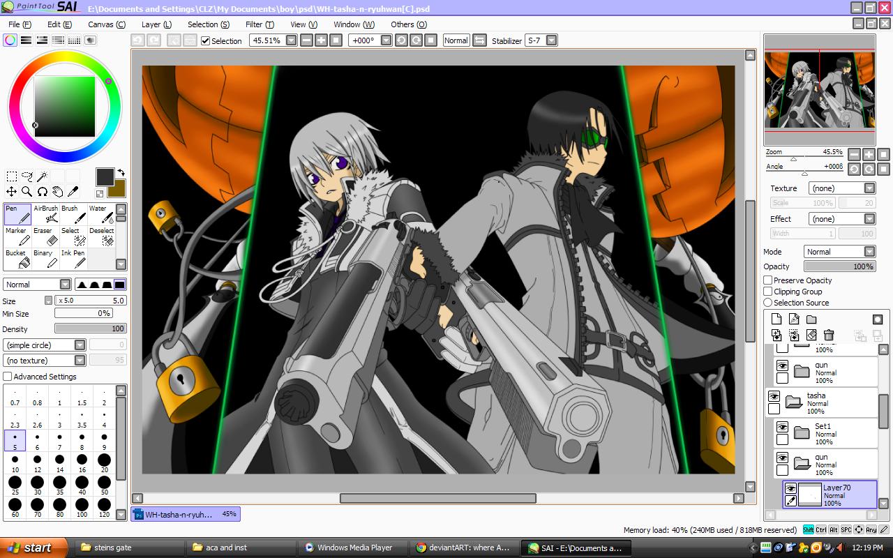Open the File menu
This screenshot has width=893, height=558.
pos(20,24)
